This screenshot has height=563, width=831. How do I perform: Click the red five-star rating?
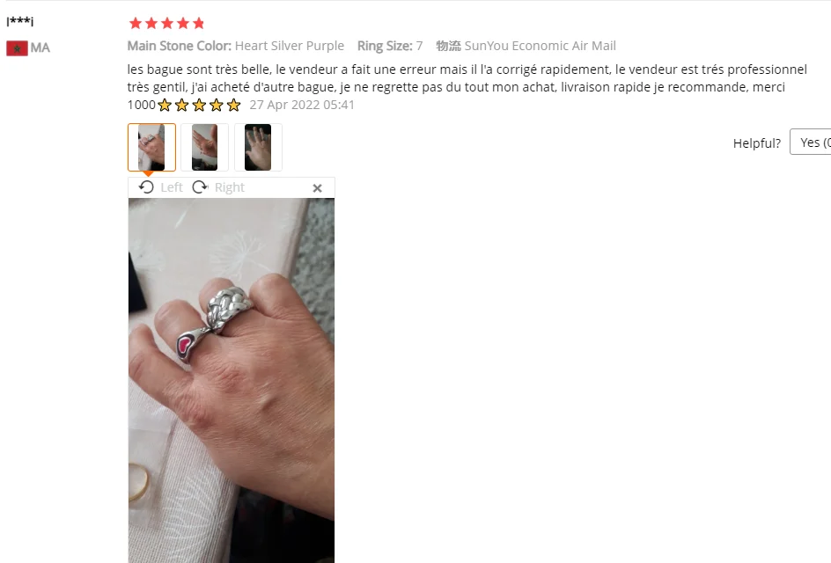tap(167, 23)
